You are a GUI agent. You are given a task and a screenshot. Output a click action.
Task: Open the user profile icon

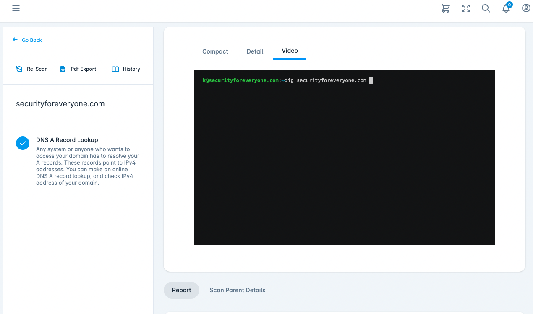click(x=526, y=8)
